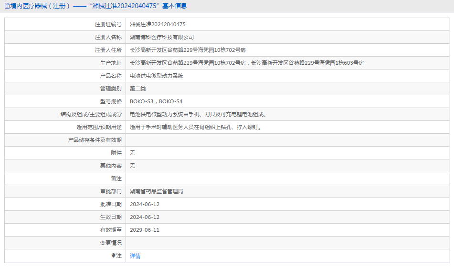Click the 备注 label
The width and height of the screenshot is (454, 267).
(116, 178)
